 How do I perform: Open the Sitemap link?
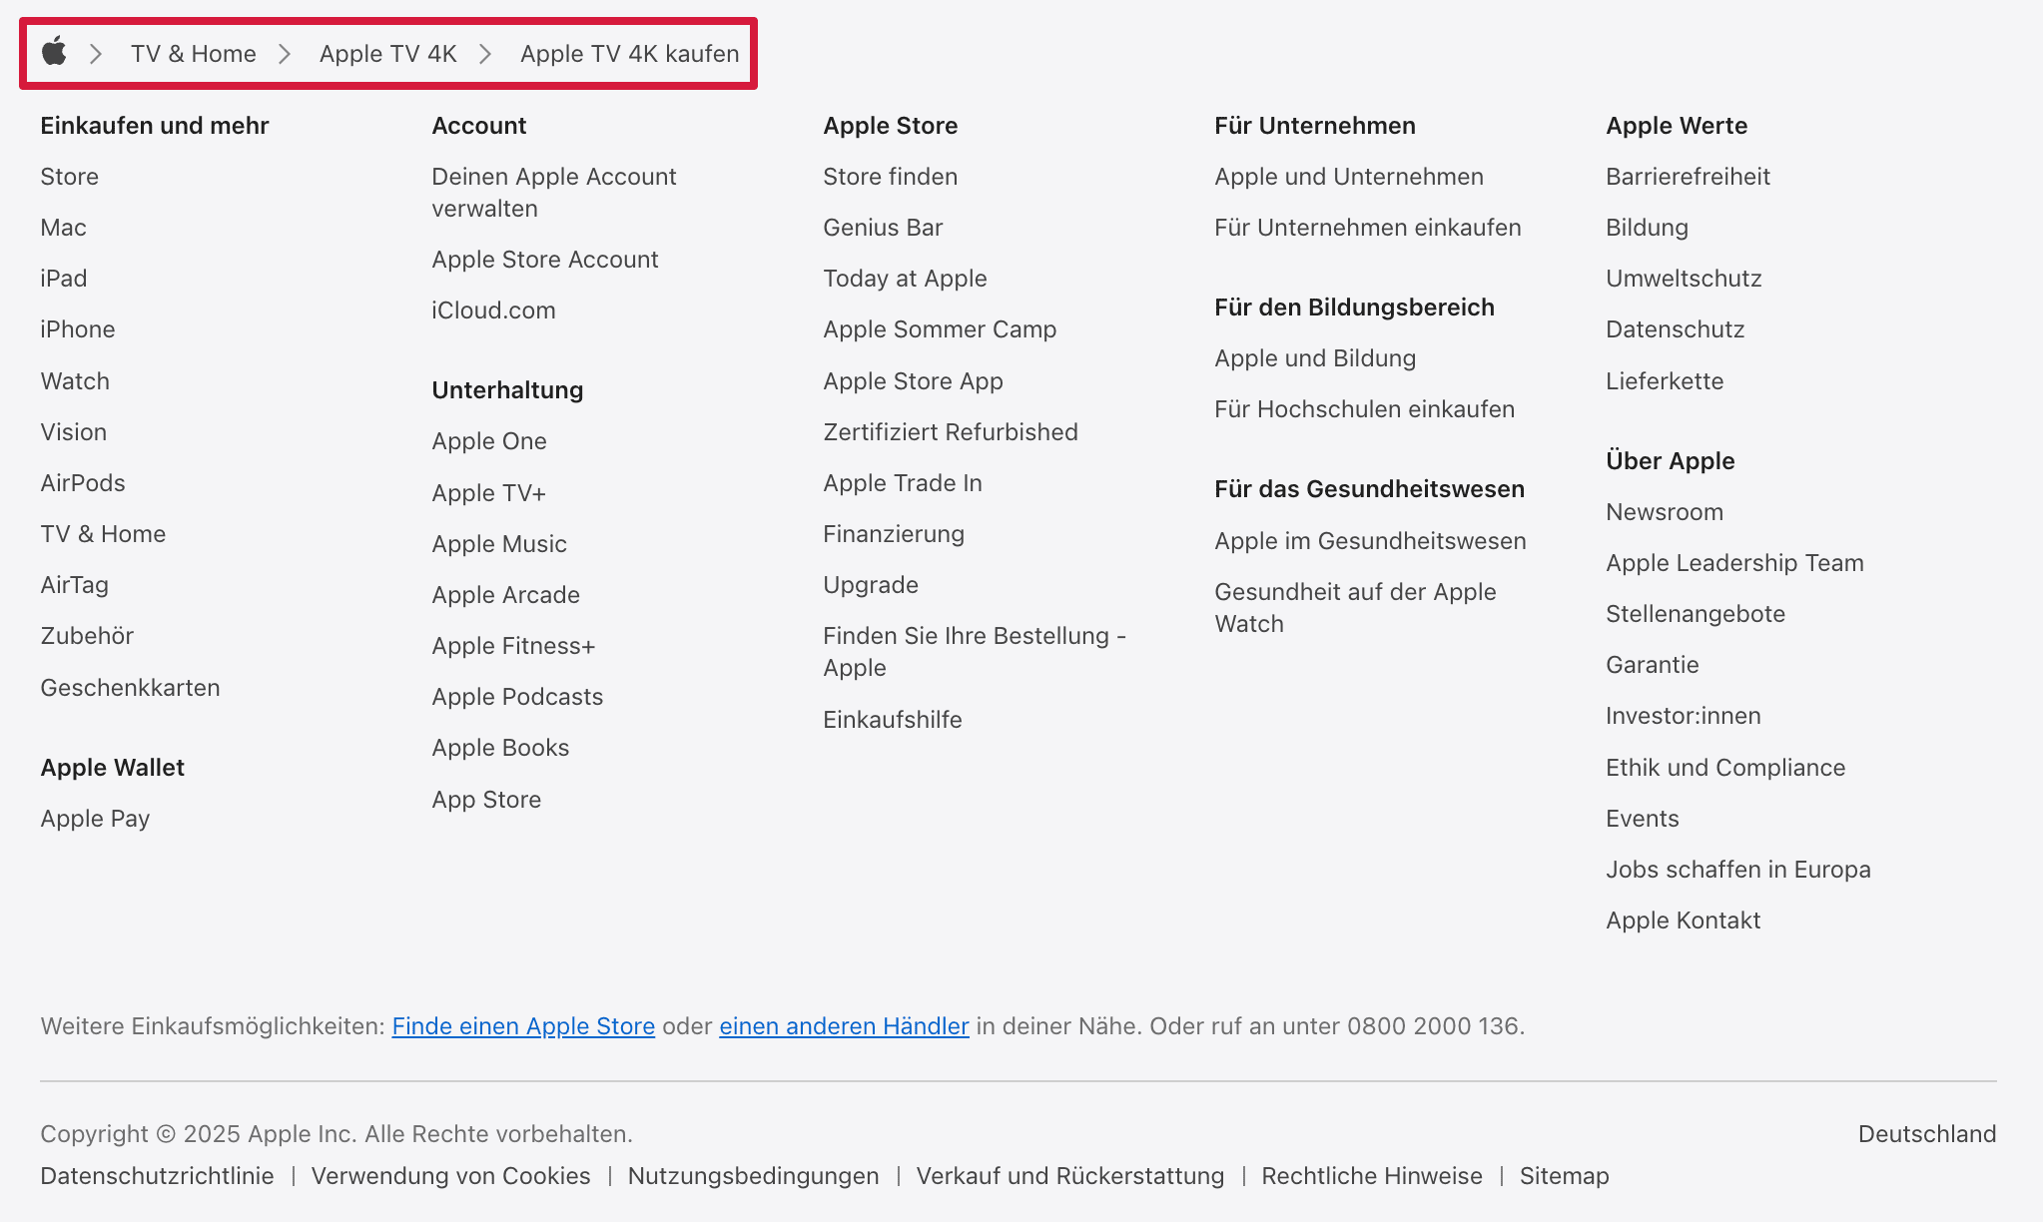tap(1565, 1176)
